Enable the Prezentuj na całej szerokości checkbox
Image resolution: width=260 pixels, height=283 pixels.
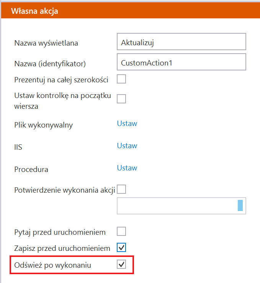point(121,79)
